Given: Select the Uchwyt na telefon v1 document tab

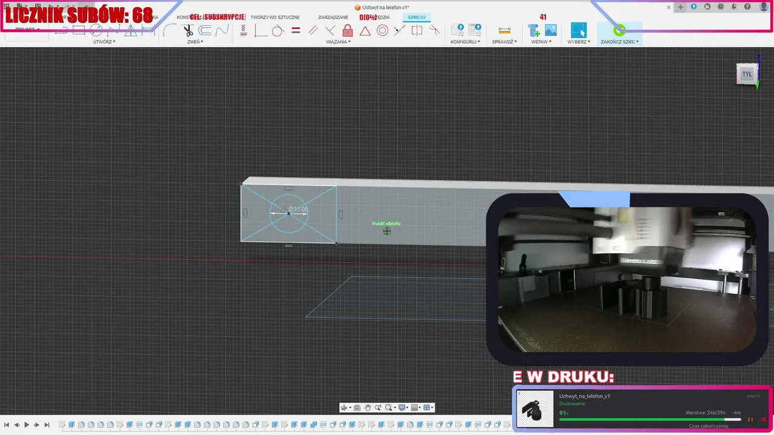Looking at the screenshot, I should point(382,7).
